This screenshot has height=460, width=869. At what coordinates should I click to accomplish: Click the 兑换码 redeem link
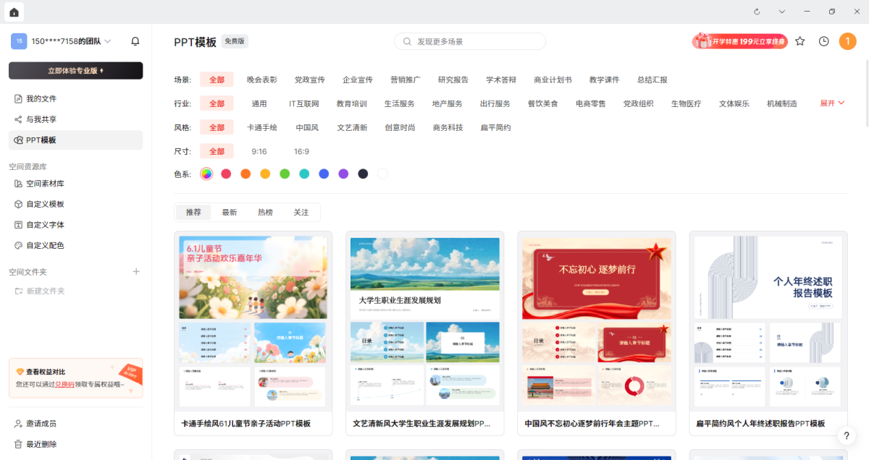click(x=64, y=384)
